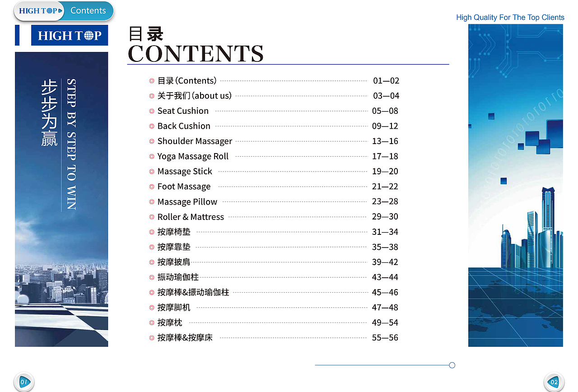Open the 关于我们 (about us) entry
This screenshot has width=578, height=392.
[195, 96]
